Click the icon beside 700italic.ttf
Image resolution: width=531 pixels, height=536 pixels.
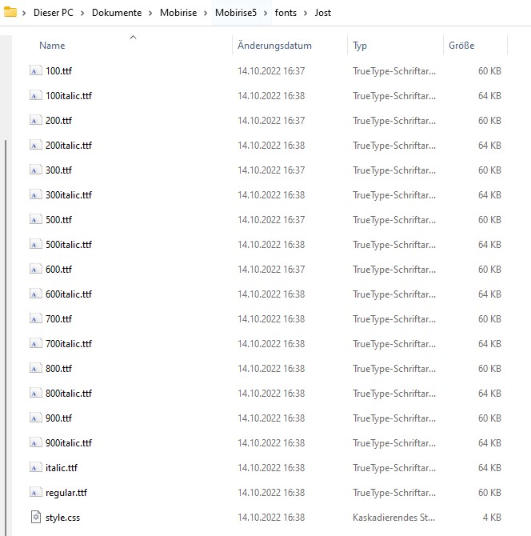point(35,344)
